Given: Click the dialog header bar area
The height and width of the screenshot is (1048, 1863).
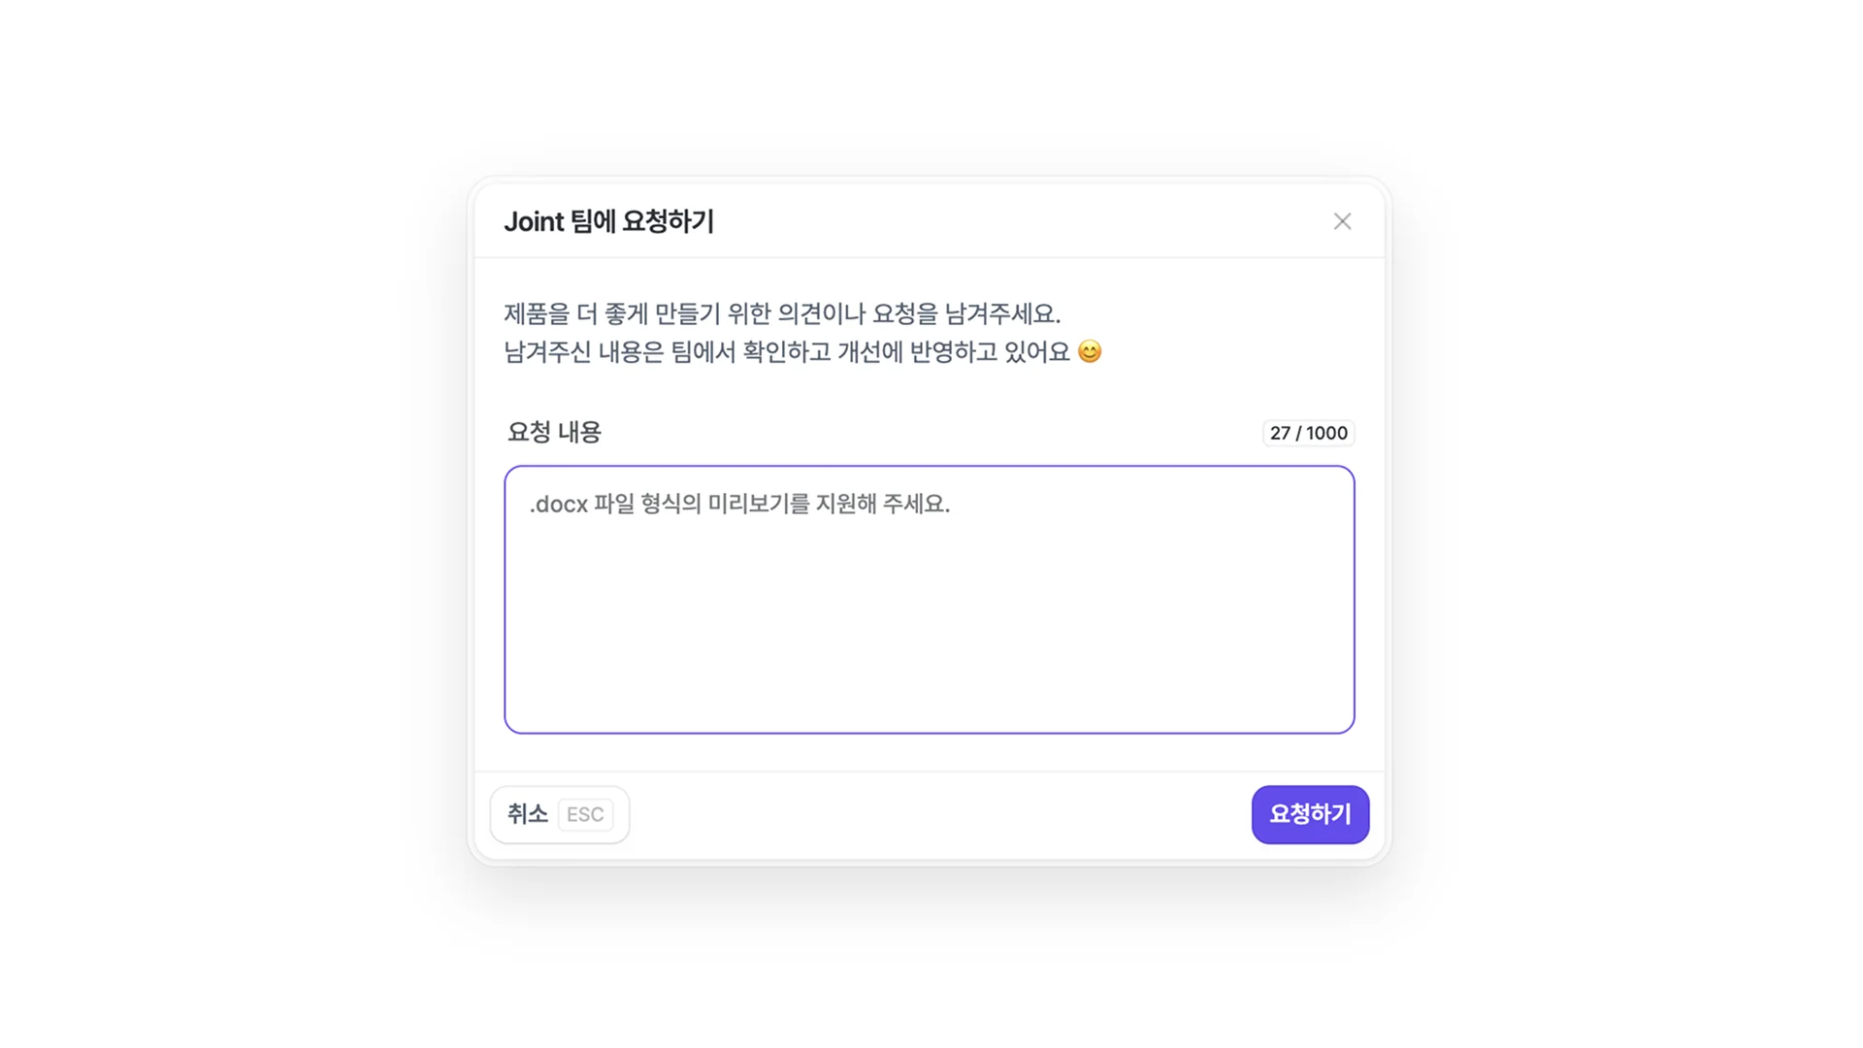Looking at the screenshot, I should pos(929,221).
